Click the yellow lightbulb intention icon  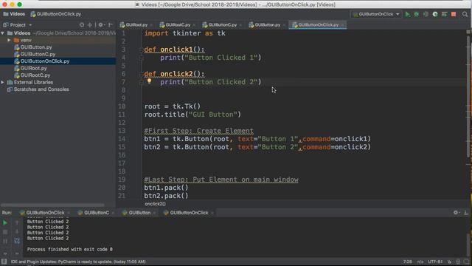149,81
